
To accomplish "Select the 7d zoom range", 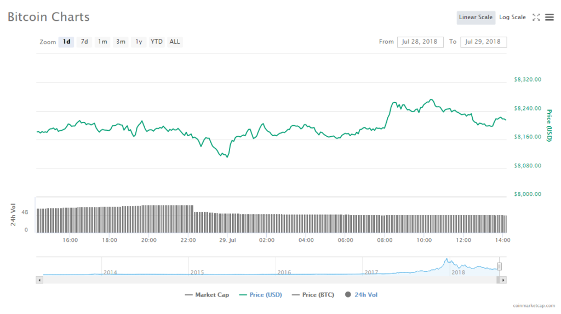I will [x=84, y=42].
